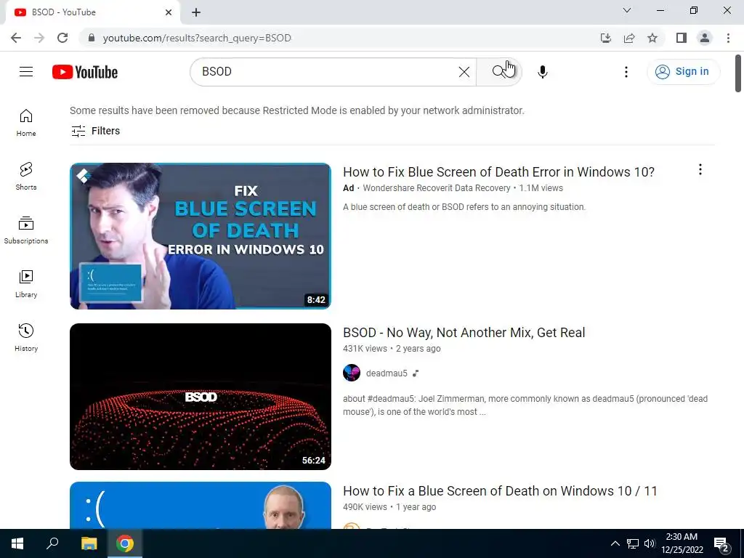Image resolution: width=744 pixels, height=558 pixels.
Task: Click the YouTube logo
Action: [85, 72]
